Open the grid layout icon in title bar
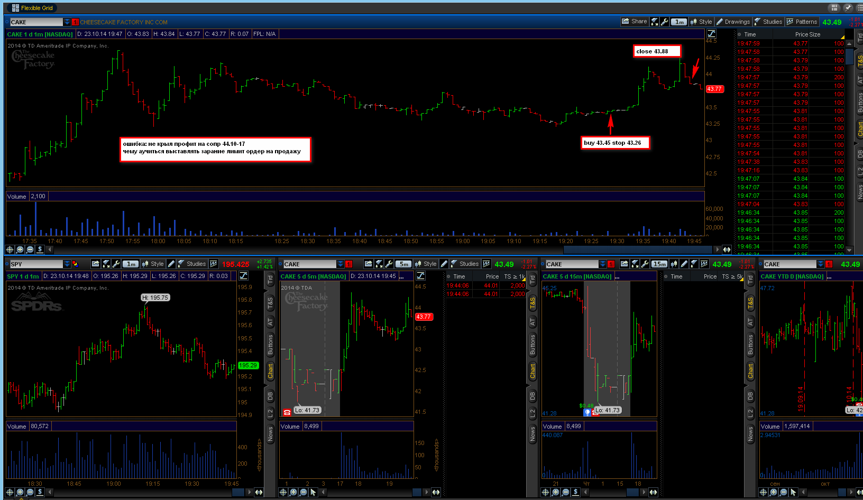The width and height of the screenshot is (863, 500). click(834, 7)
